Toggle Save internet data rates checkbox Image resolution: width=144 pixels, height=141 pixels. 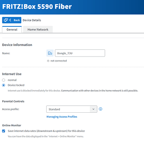point(3,131)
